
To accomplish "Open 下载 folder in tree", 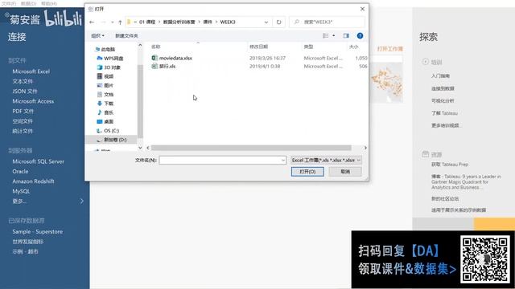I will coord(105,104).
